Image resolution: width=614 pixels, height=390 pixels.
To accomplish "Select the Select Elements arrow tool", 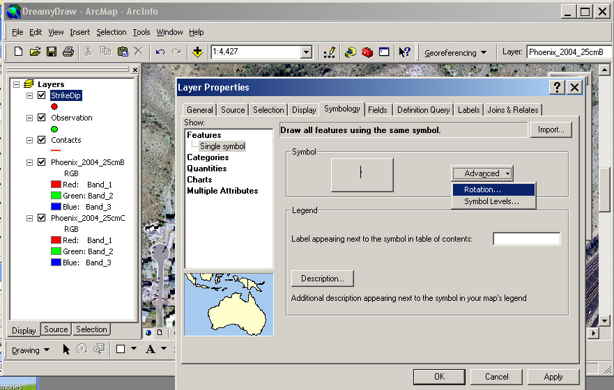I will [66, 349].
